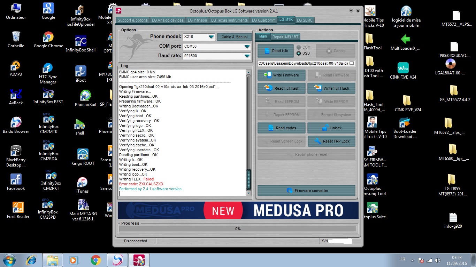The image size is (476, 267).
Task: Open the Octoplus Suite desktop icon
Action: click(372, 211)
